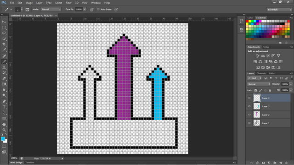Open the brush preset picker arrow
This screenshot has height=165, width=294.
click(22, 9)
